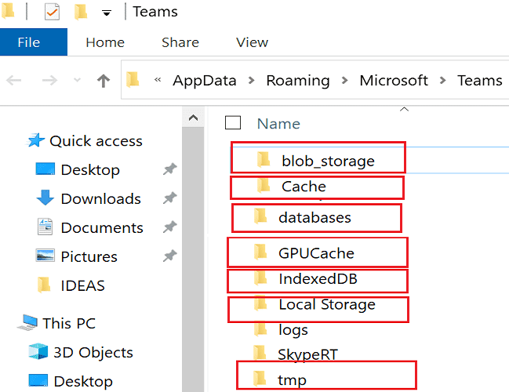Select Teams in the address bar
The image size is (509, 392).
point(480,81)
